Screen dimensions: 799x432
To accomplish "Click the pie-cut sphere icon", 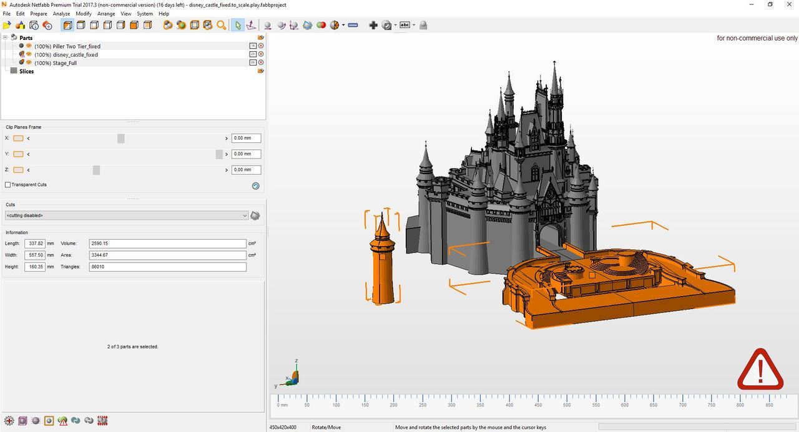I will point(335,25).
